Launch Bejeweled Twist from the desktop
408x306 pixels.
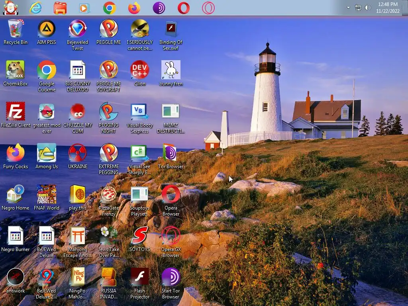(78, 35)
